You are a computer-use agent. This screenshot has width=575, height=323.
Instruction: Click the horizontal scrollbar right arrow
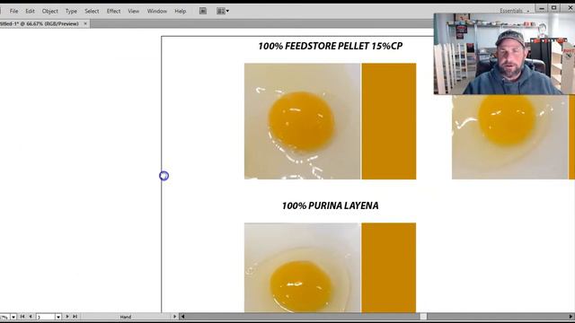tap(571, 317)
